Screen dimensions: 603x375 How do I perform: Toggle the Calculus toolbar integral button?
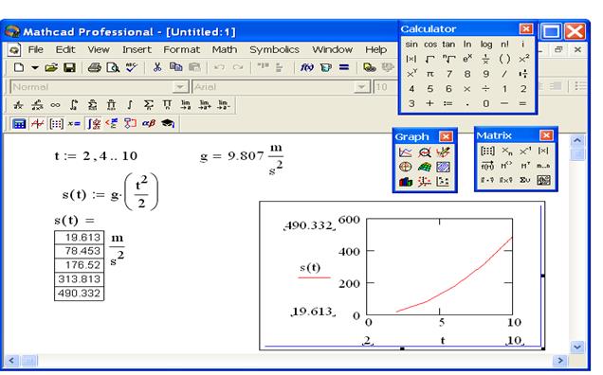(x=94, y=124)
